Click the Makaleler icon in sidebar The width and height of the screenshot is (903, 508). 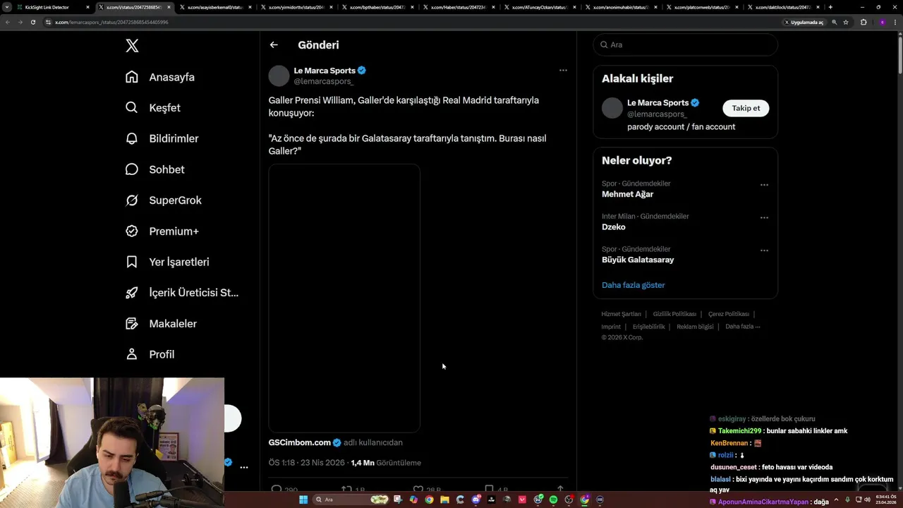pyautogui.click(x=132, y=323)
